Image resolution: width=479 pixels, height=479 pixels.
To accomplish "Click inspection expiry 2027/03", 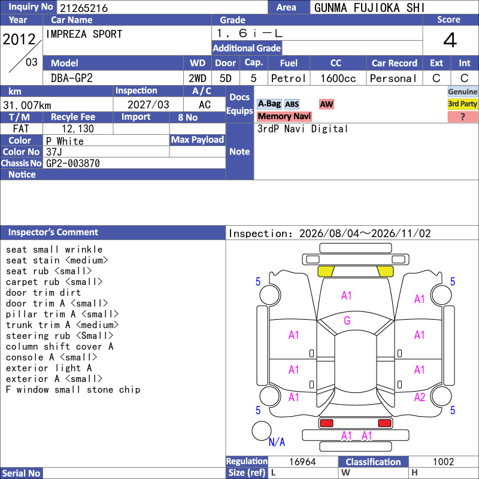I will (x=148, y=105).
